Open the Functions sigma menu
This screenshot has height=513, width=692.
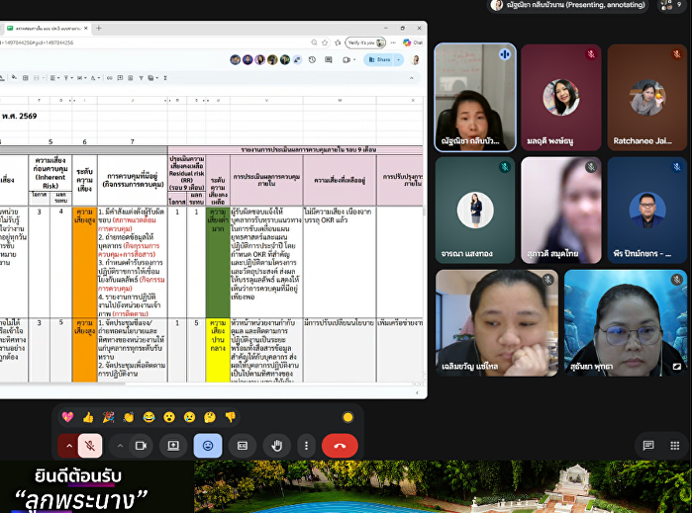165,78
